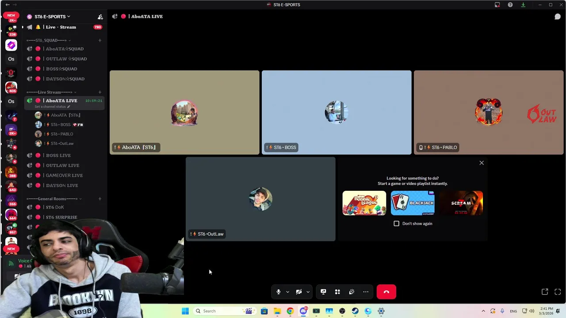Focus ST6 • PABLO video tile
The image size is (566, 318).
[489, 113]
